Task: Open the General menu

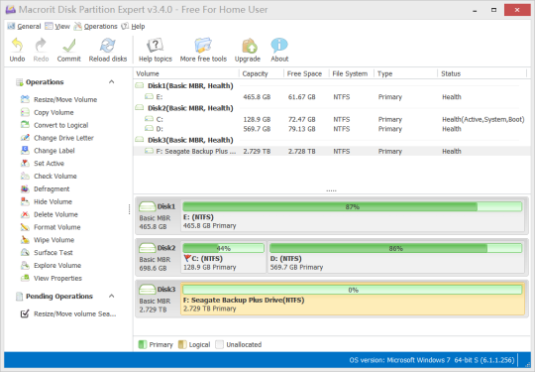Action: [x=24, y=27]
